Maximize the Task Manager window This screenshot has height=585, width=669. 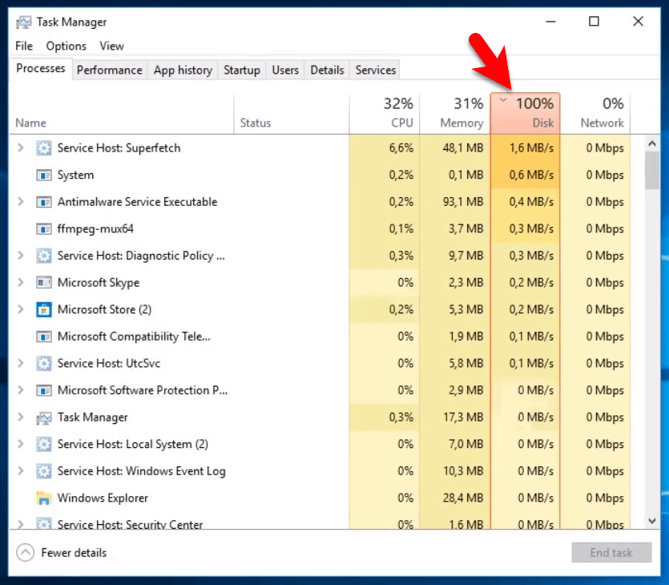(594, 22)
